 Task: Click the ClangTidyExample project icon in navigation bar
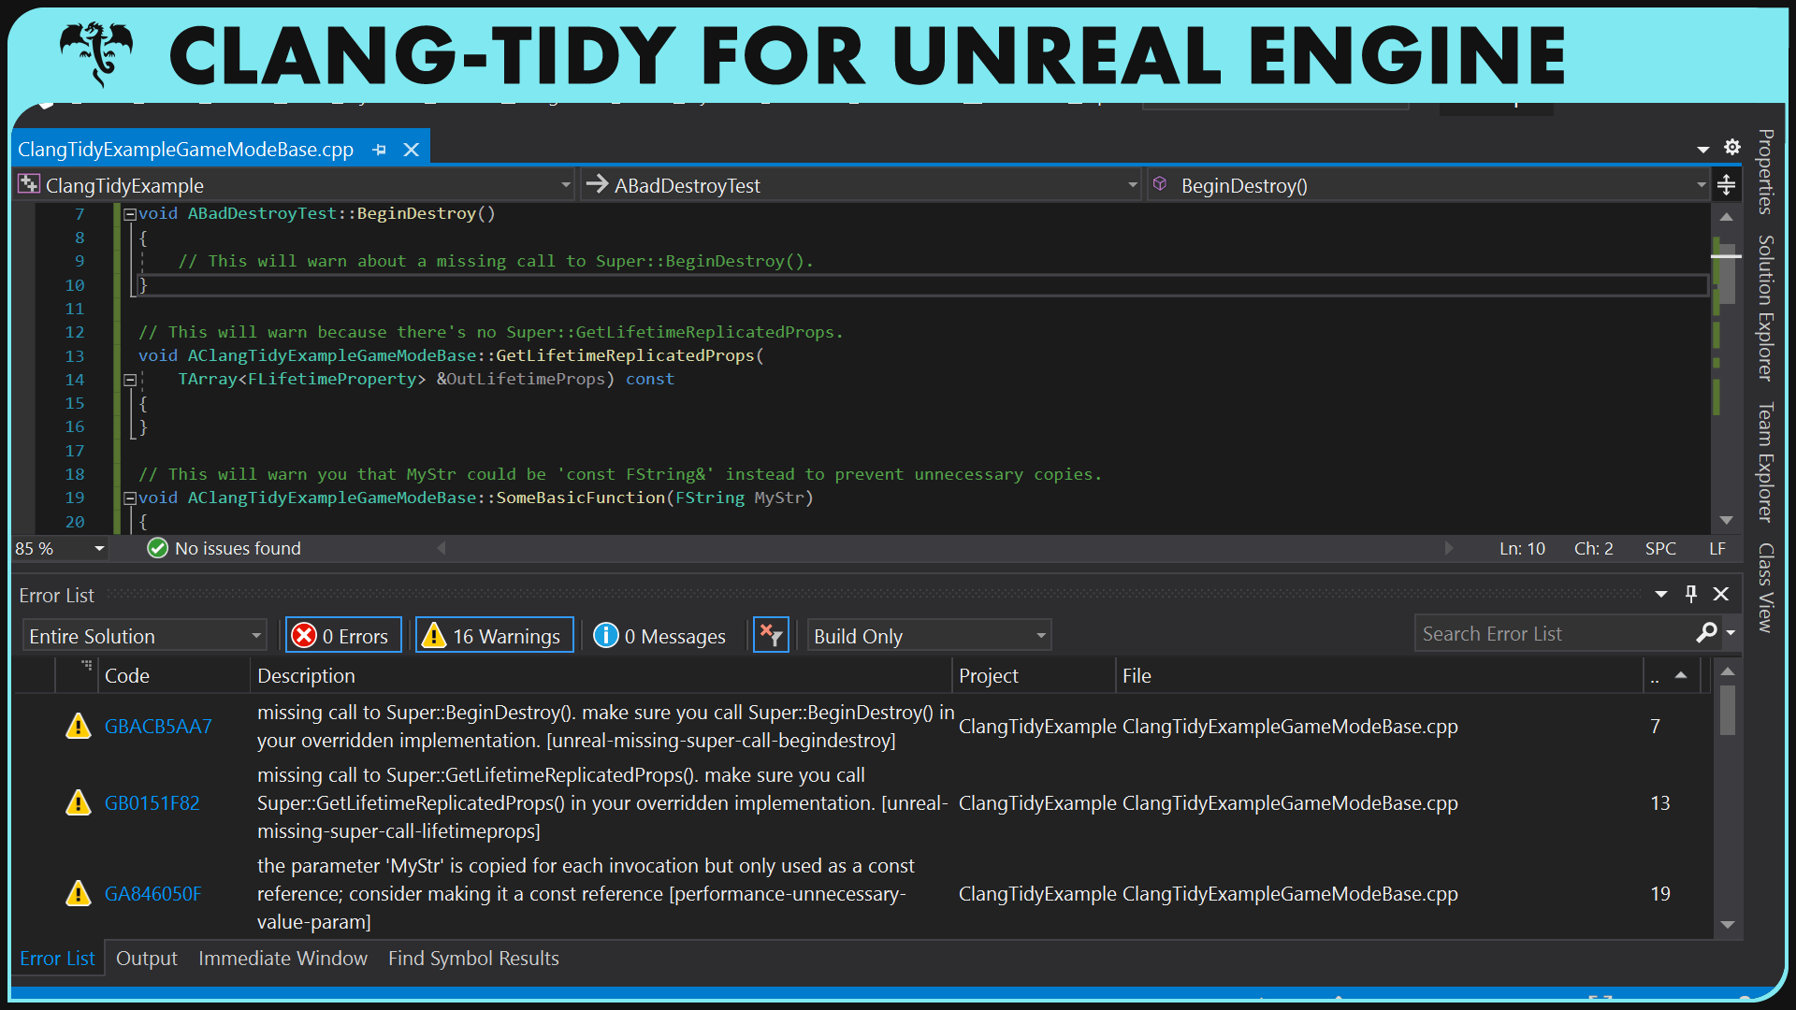tap(30, 184)
